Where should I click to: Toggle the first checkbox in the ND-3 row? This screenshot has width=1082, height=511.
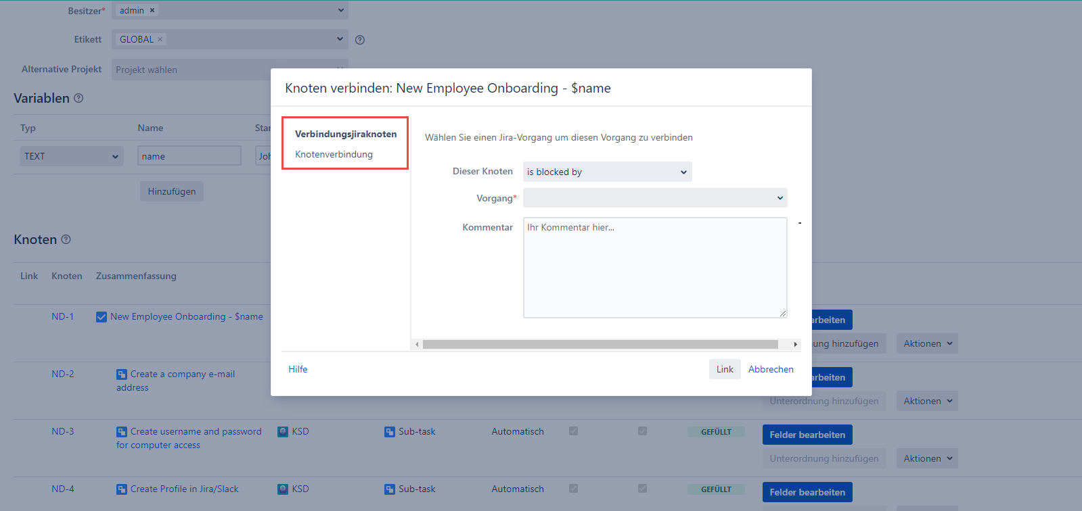[x=573, y=431]
